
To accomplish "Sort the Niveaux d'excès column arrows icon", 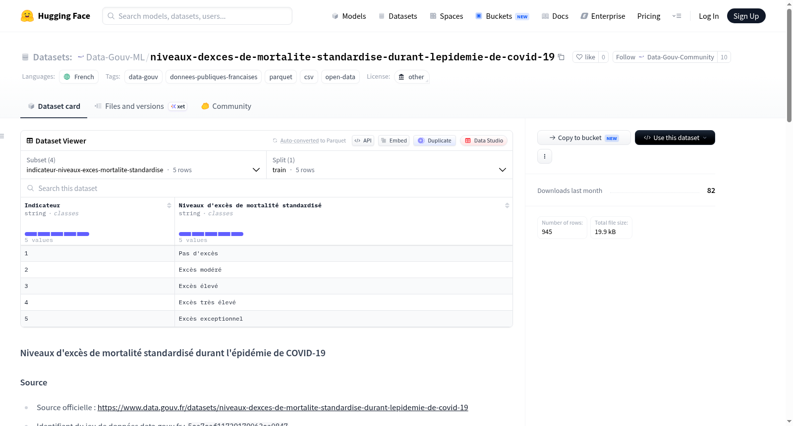I will 507,205.
